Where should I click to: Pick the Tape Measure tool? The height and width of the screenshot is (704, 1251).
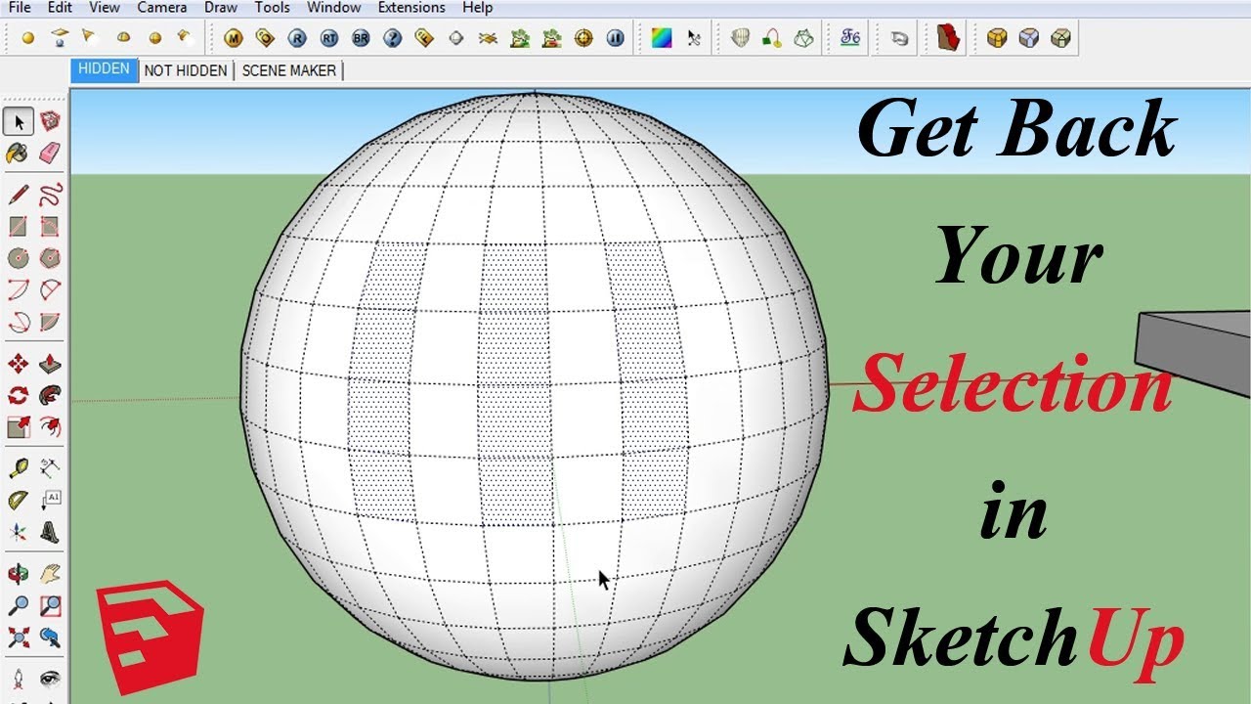coord(19,468)
